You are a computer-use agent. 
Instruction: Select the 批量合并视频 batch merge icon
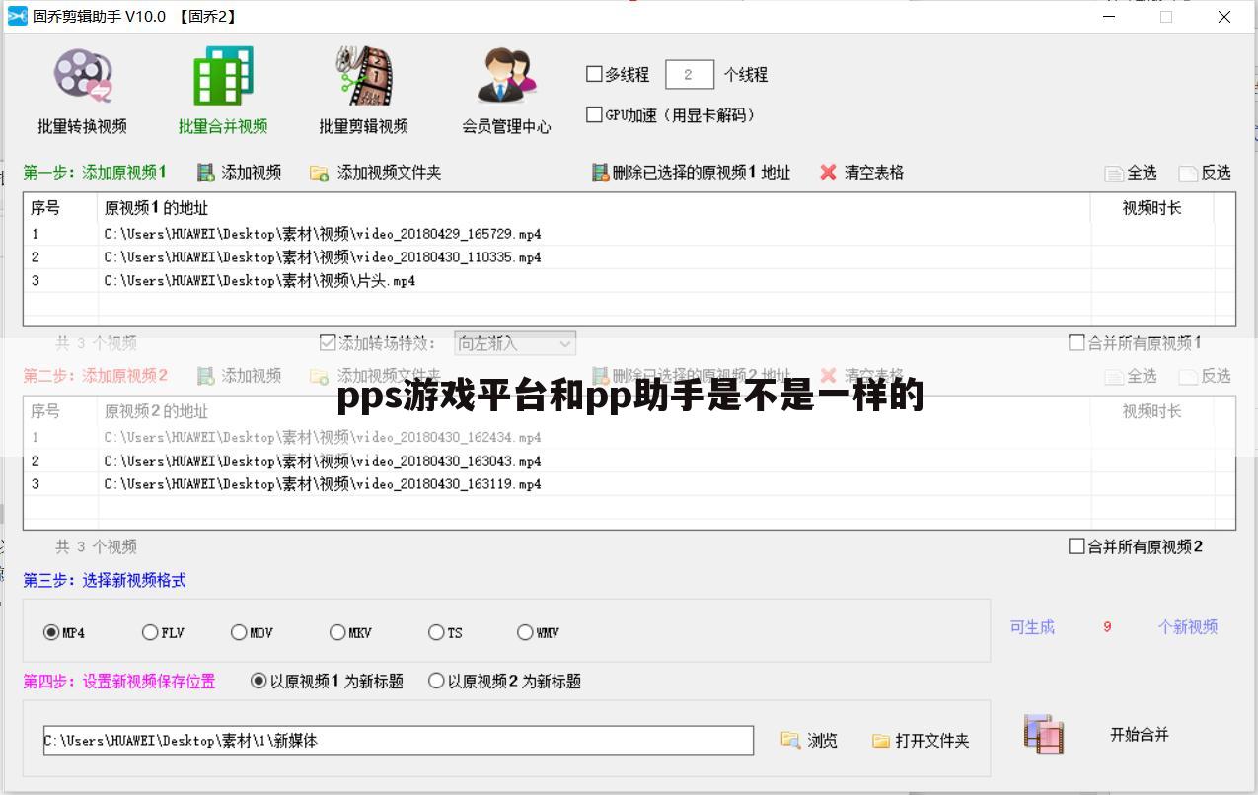223,89
